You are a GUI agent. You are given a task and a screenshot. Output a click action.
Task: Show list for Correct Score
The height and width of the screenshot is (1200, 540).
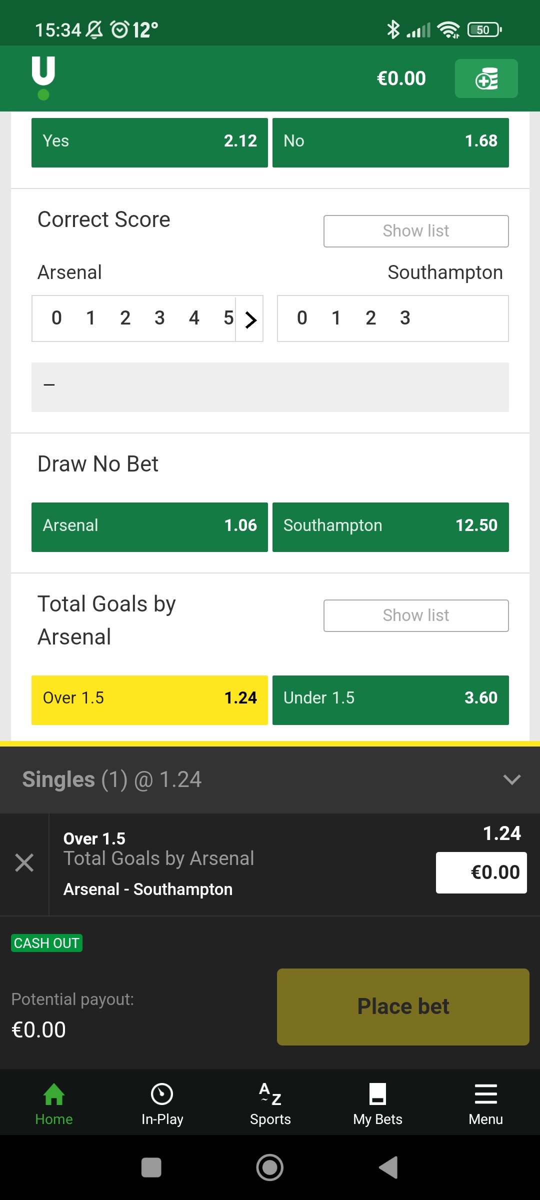click(x=416, y=231)
